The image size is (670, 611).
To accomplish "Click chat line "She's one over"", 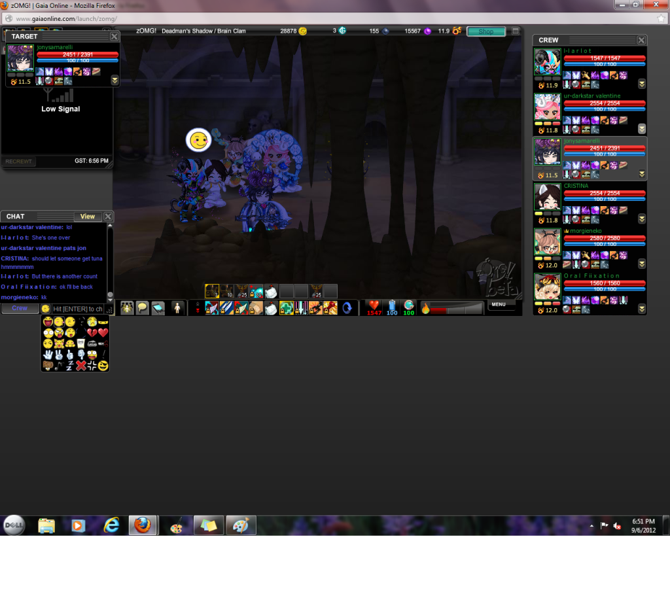I will [x=51, y=237].
